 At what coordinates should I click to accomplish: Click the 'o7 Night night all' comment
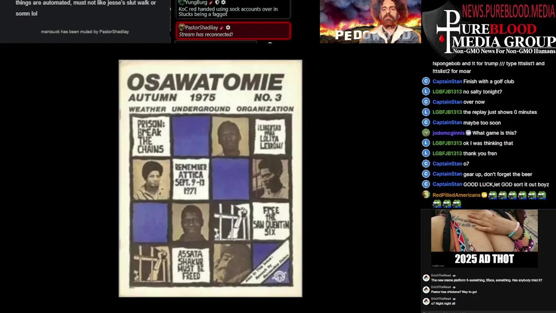[x=443, y=304]
